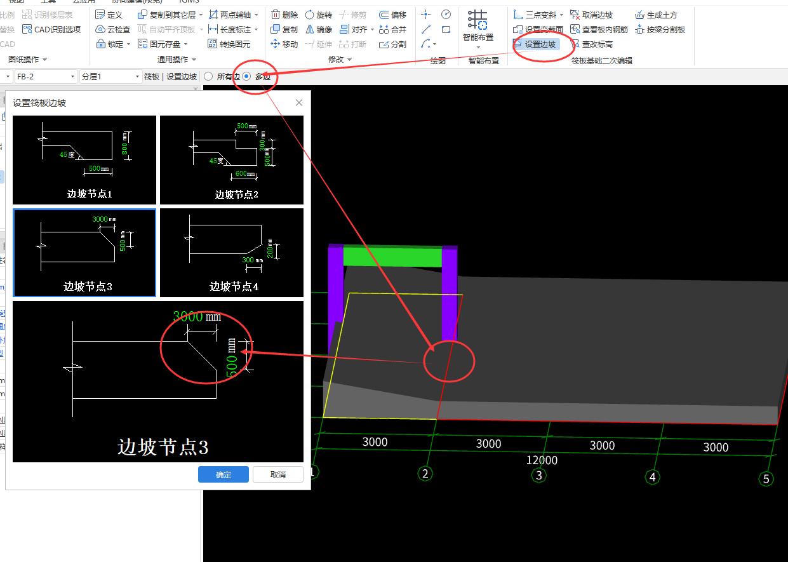Expand the arc draw tool dropdown arrow
The image size is (788, 562).
pos(435,44)
